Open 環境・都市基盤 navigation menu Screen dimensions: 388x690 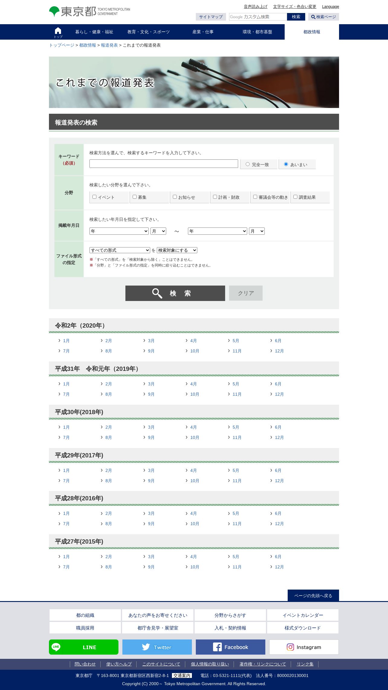click(x=257, y=32)
